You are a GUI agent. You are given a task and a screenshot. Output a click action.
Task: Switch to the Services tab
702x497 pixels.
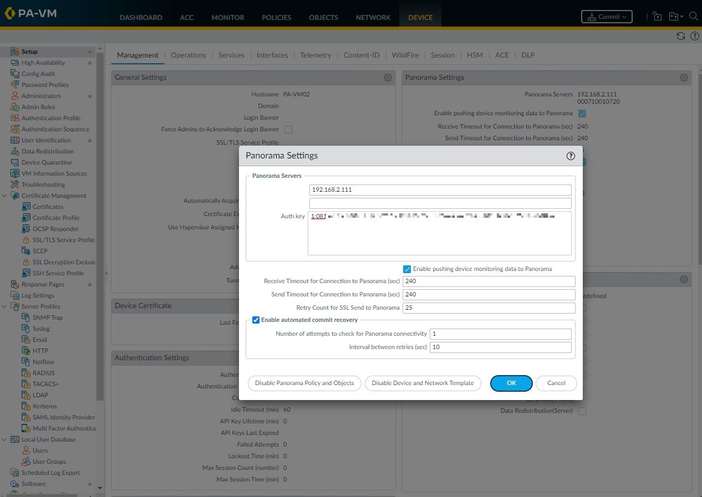231,55
